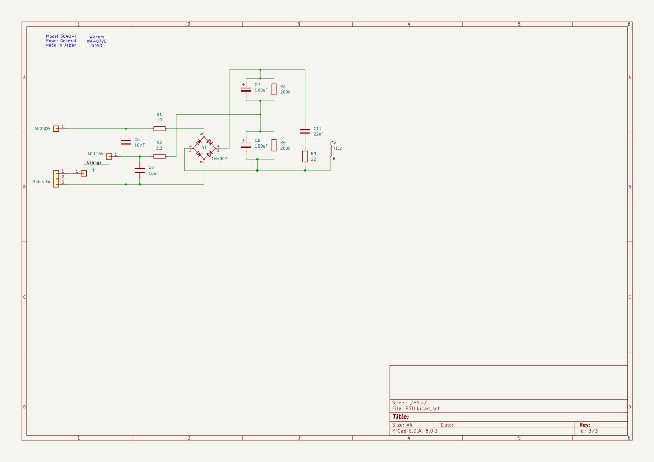Select the 1N4007 value label
This screenshot has width=654, height=462.
(x=219, y=159)
